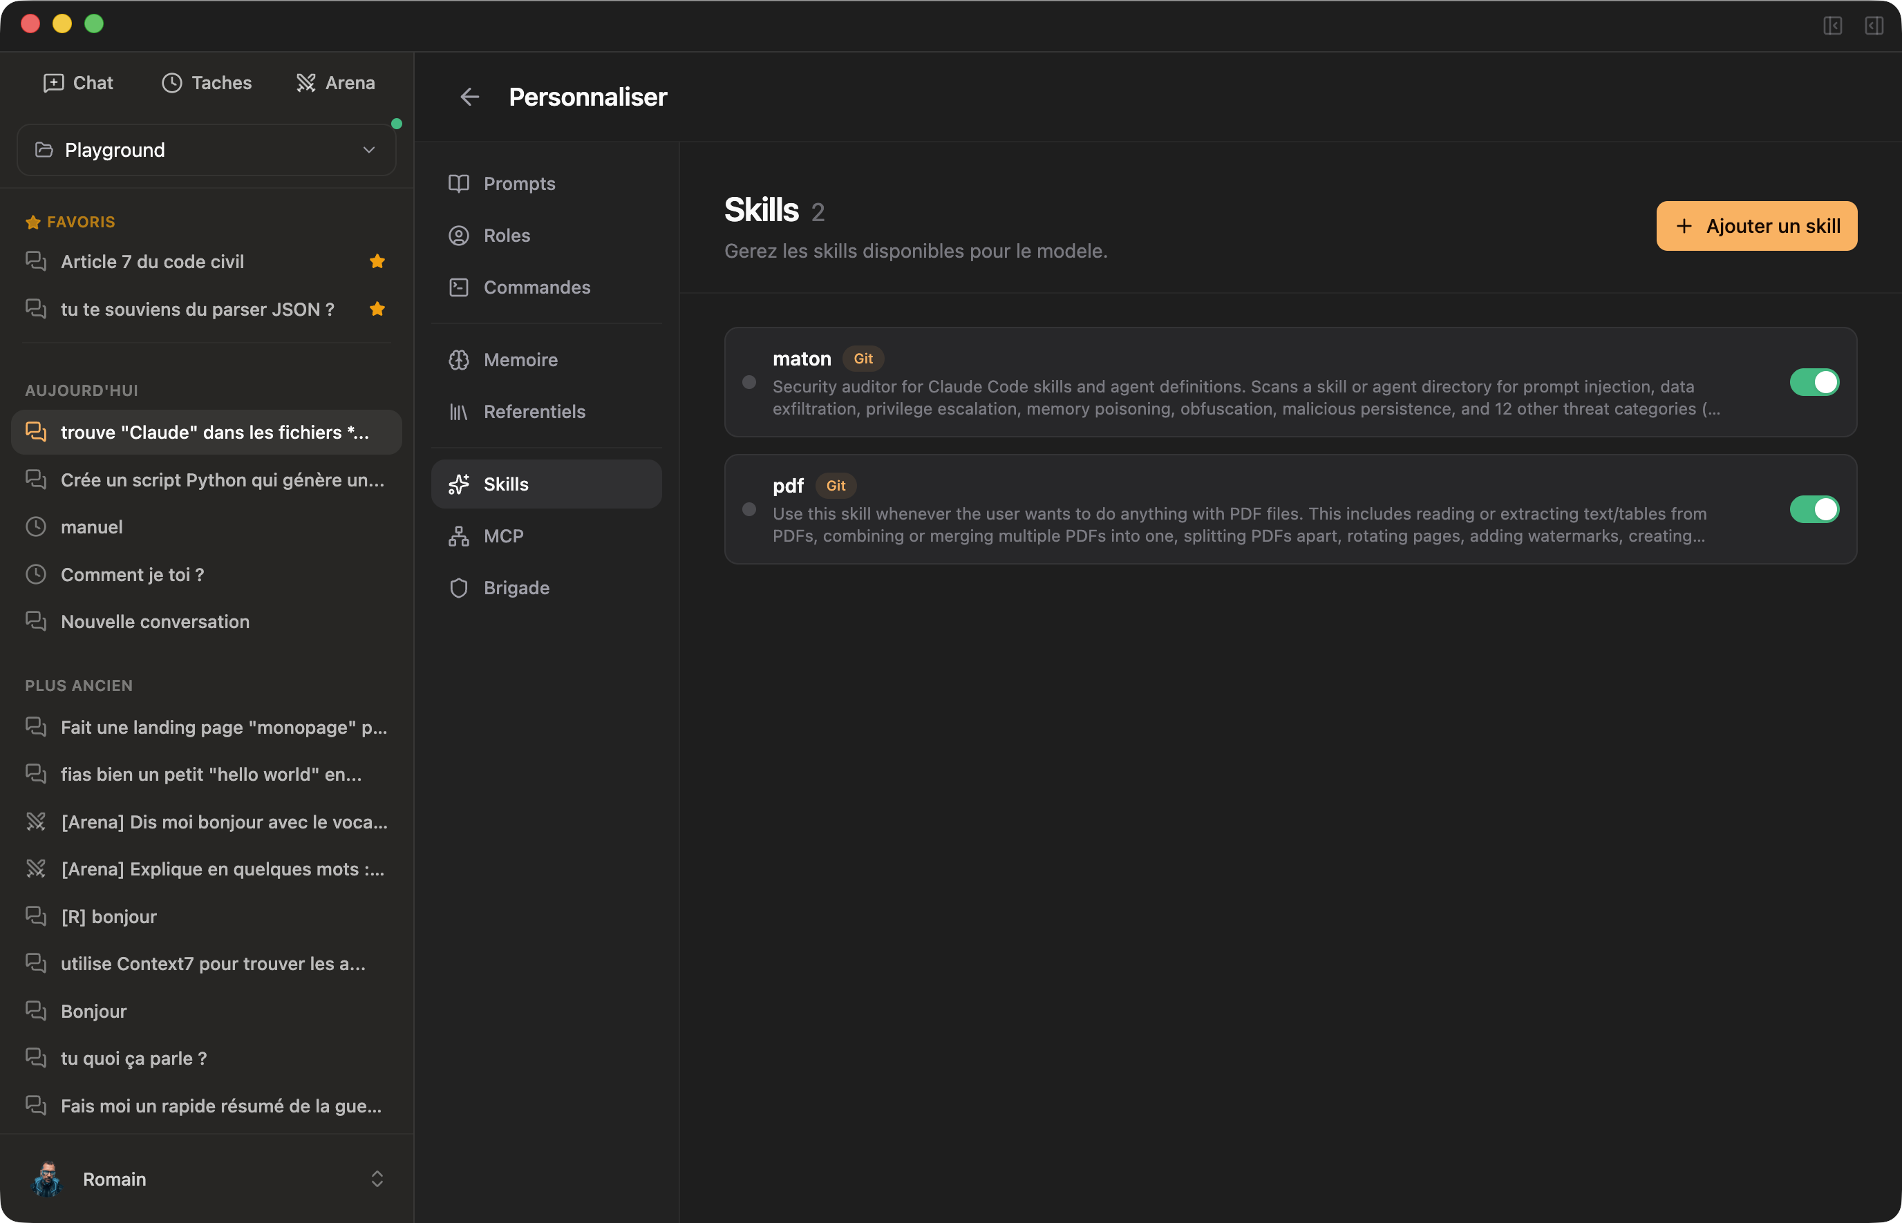Disable the maton skill

tap(1815, 382)
